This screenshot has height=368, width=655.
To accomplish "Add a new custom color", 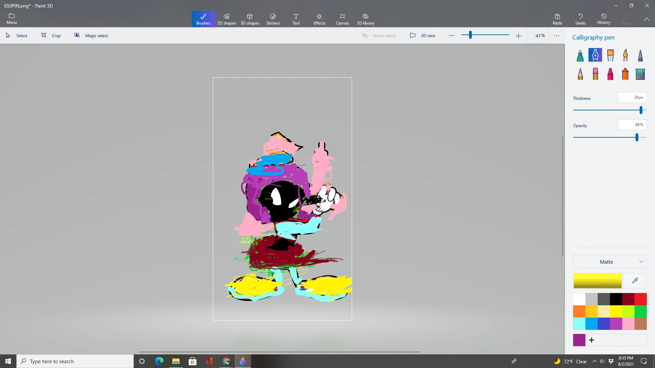I will [x=592, y=340].
